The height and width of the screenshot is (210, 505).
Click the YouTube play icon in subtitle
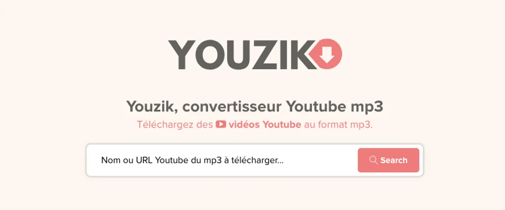pyautogui.click(x=221, y=124)
